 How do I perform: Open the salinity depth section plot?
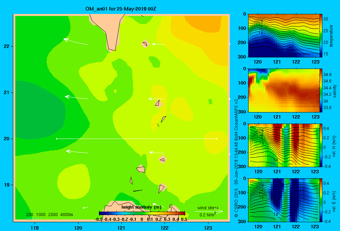(x=284, y=90)
